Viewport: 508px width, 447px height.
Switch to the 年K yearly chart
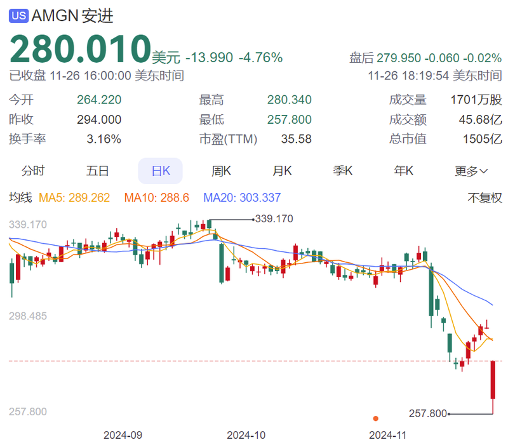(404, 171)
